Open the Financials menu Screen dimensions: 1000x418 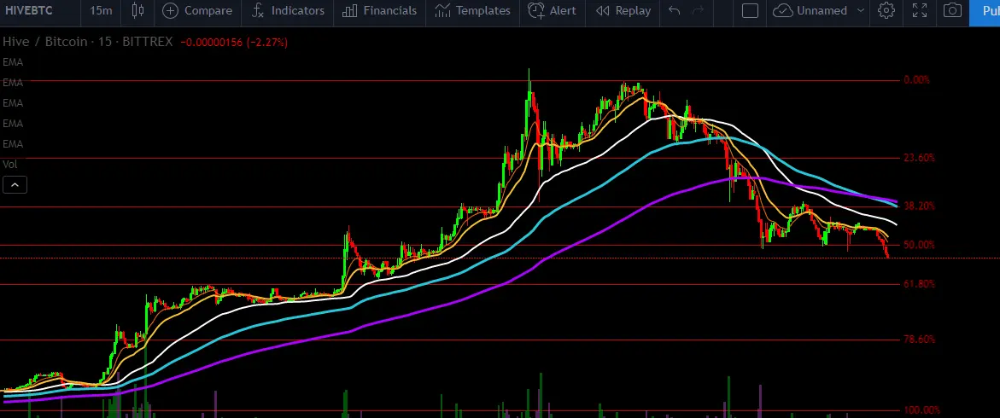379,11
